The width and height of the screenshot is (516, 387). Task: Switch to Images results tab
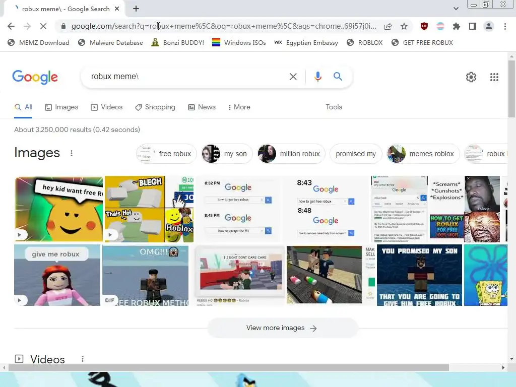coord(61,107)
